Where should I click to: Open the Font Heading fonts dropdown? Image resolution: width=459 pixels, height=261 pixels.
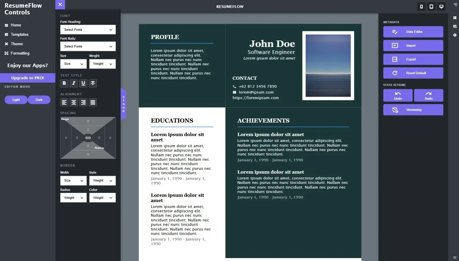click(88, 29)
